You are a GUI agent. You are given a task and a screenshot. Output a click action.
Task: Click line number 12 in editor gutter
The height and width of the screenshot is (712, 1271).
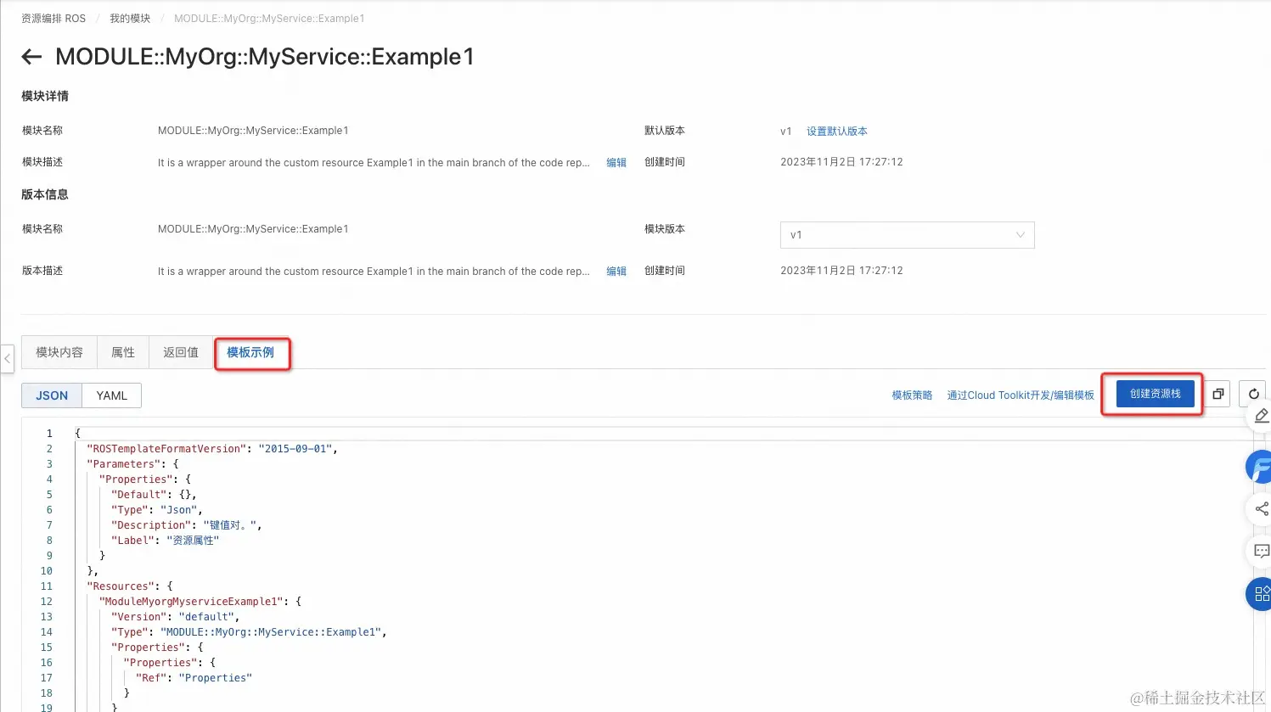(x=47, y=602)
